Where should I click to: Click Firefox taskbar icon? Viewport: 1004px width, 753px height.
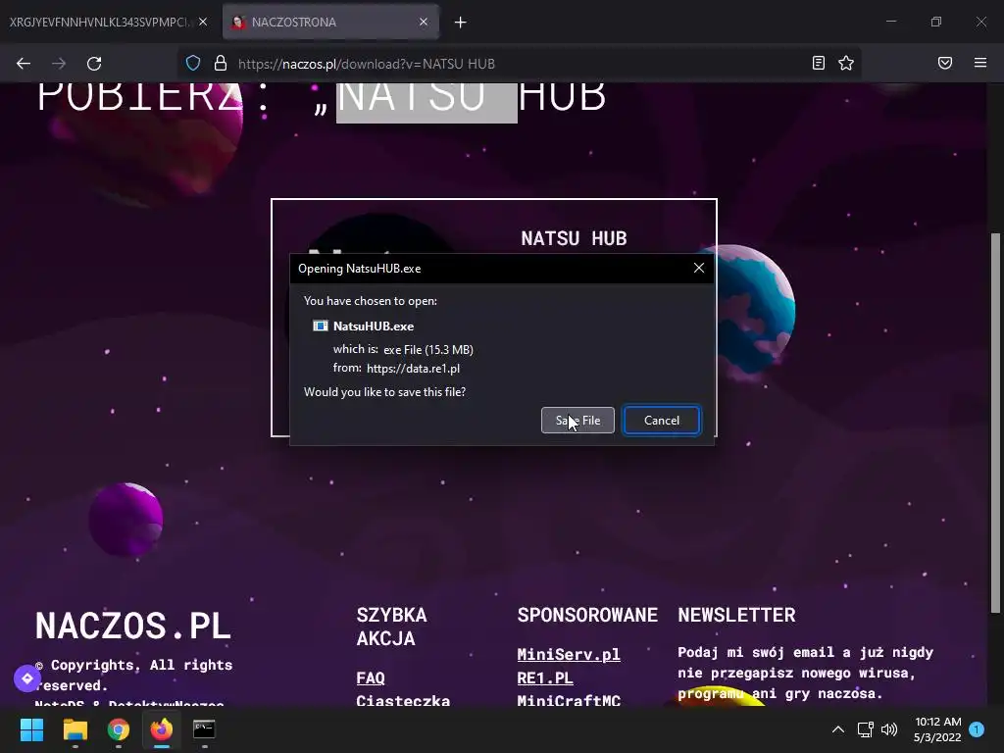(x=162, y=729)
